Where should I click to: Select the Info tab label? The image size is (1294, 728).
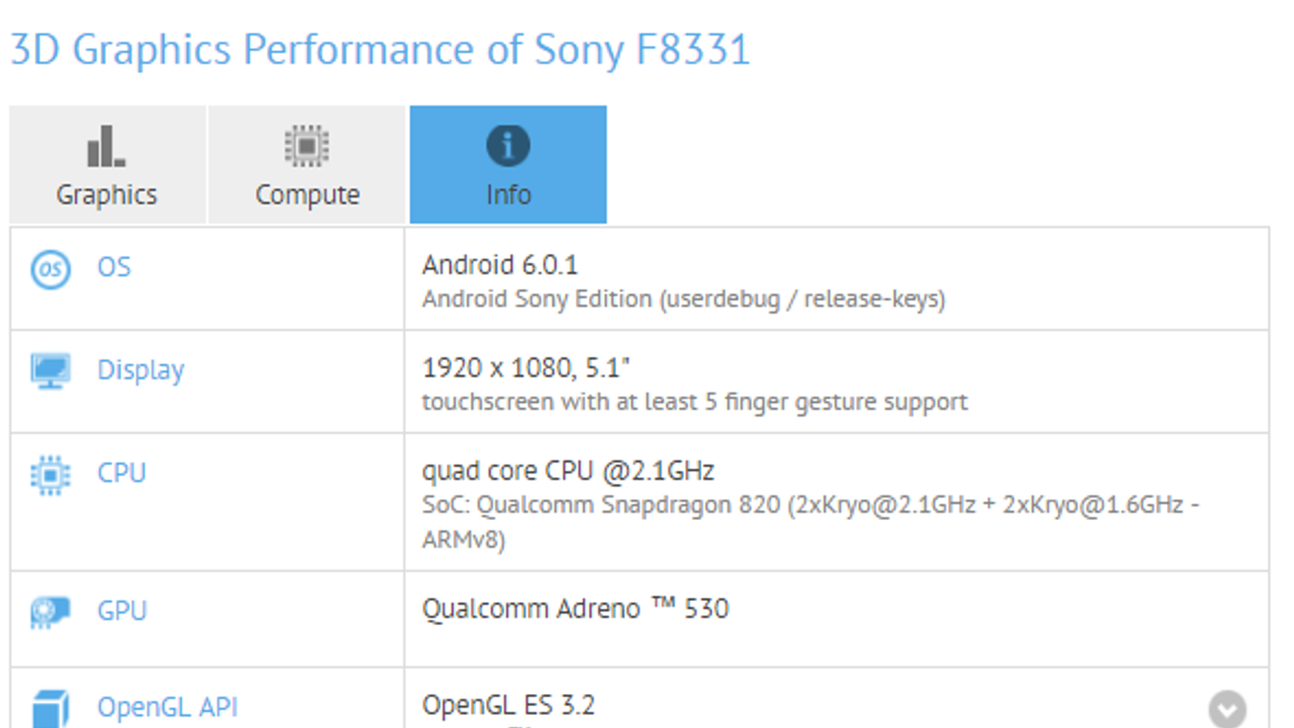(x=508, y=195)
